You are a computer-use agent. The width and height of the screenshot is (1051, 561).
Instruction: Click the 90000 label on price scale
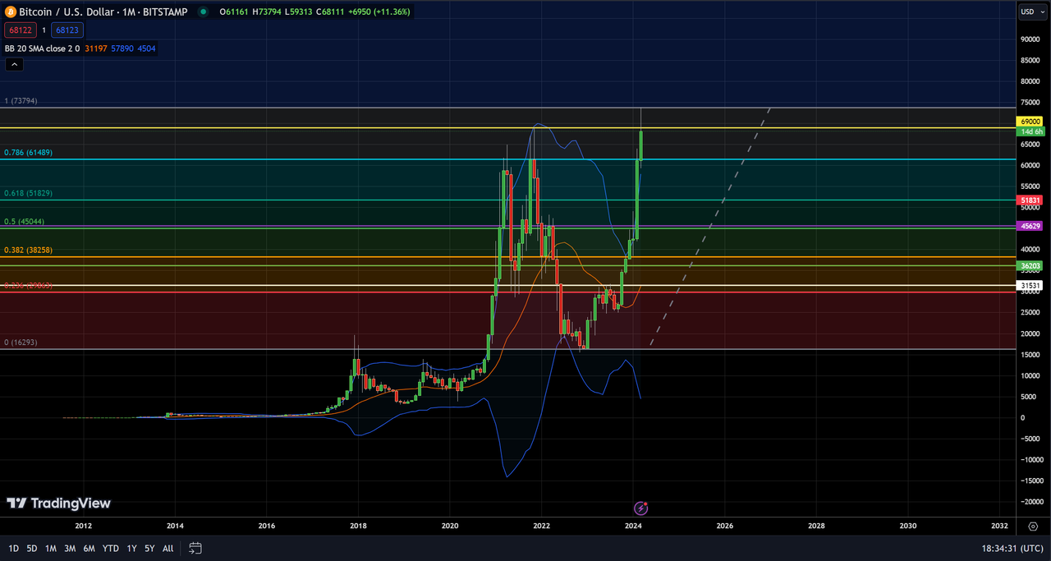click(1030, 39)
